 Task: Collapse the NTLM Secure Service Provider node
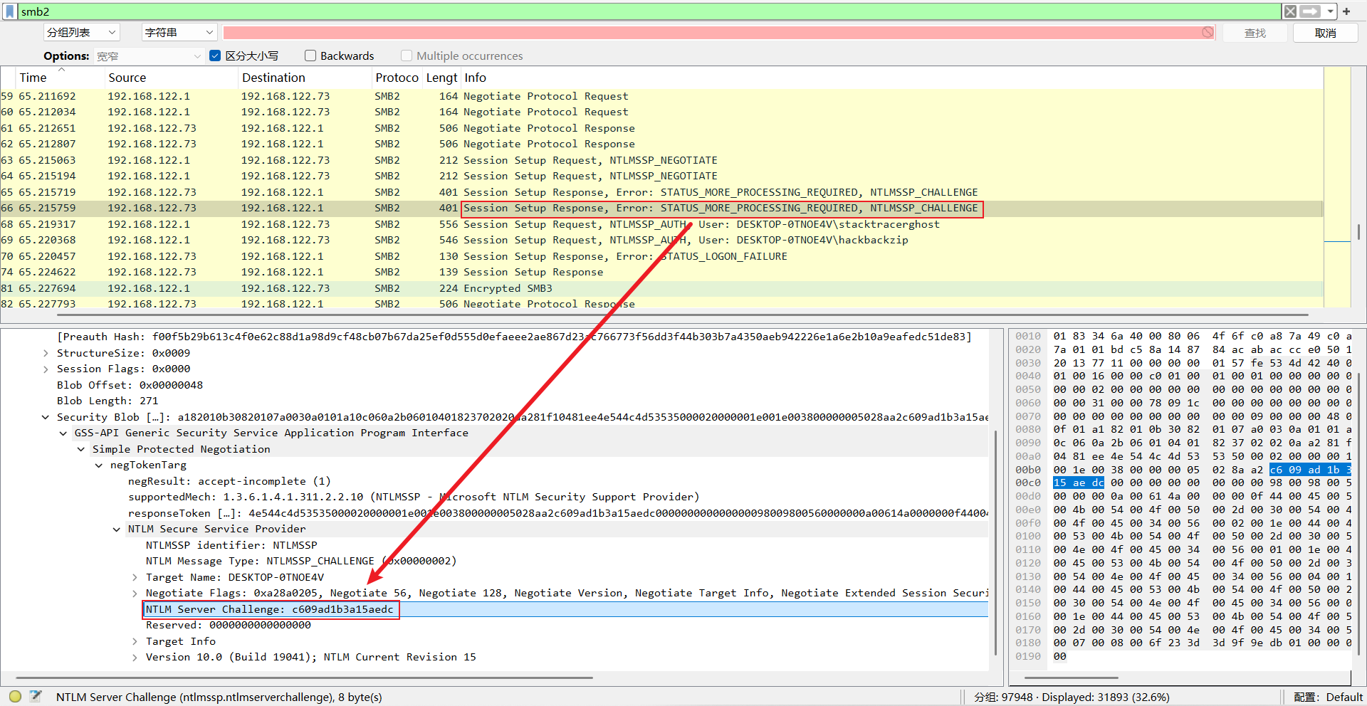click(x=117, y=529)
